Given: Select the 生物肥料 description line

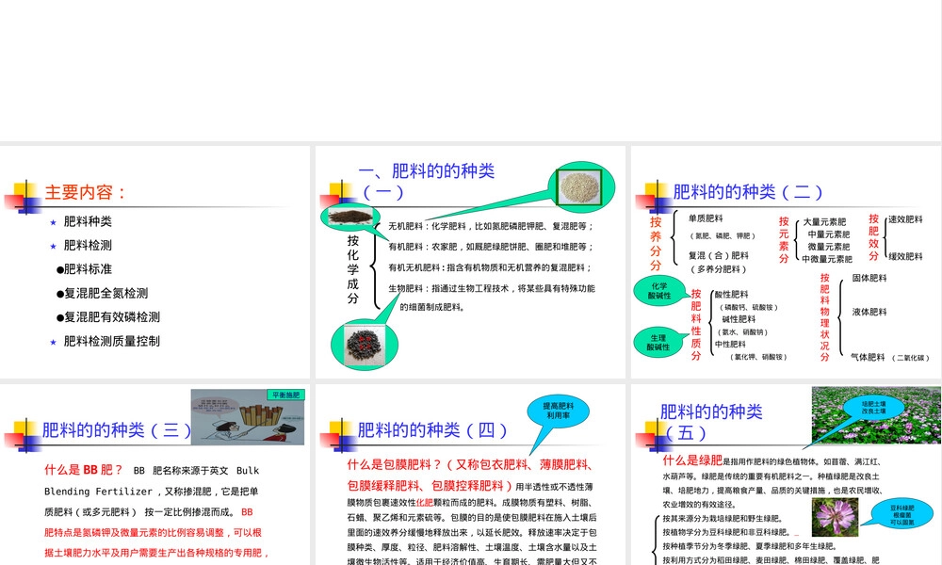Looking at the screenshot, I should pos(492,289).
